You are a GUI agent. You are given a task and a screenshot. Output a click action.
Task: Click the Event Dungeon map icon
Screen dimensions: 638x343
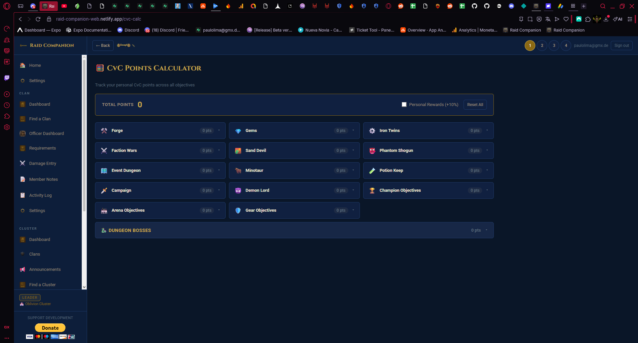click(x=104, y=171)
